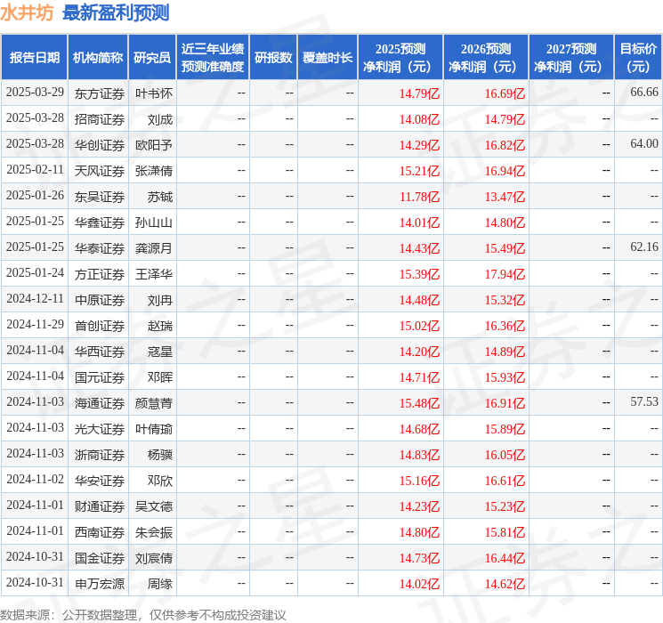Click researcher name 欧阳予
This screenshot has width=663, height=623.
coord(154,145)
